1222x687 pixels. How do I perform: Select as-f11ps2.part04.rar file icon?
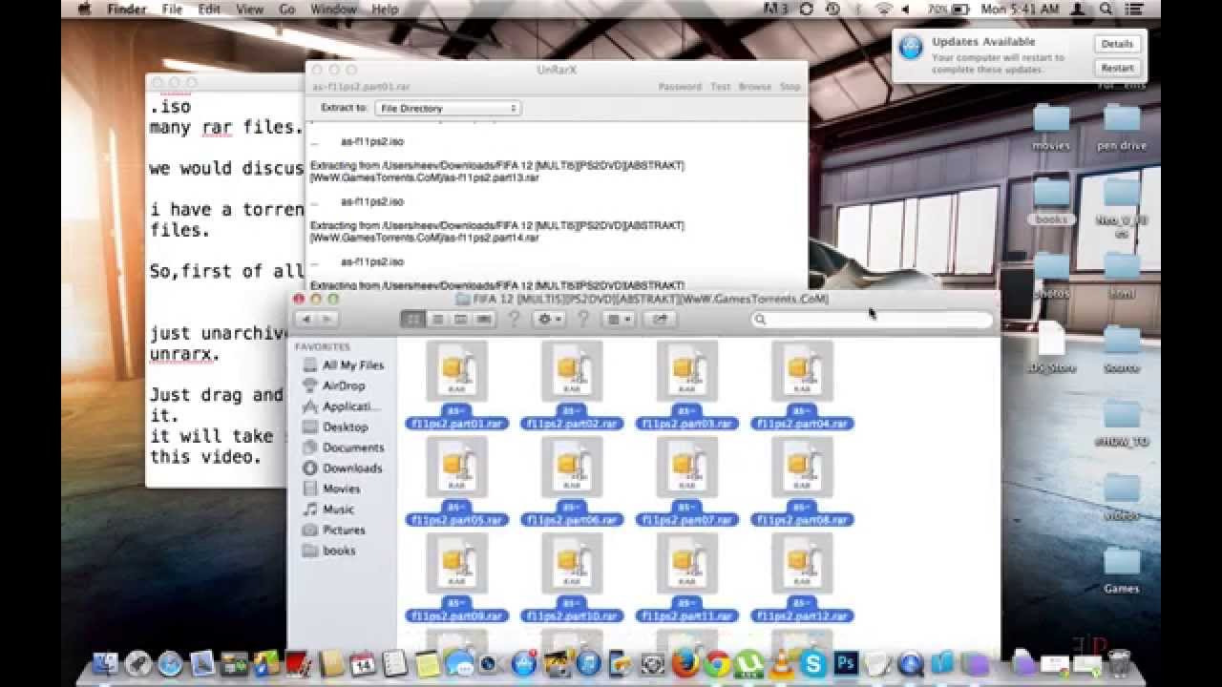click(802, 371)
